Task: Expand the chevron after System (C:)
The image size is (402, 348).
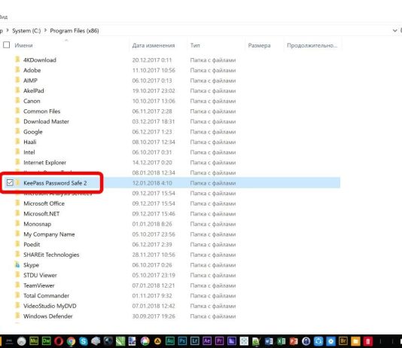Action: (45, 30)
